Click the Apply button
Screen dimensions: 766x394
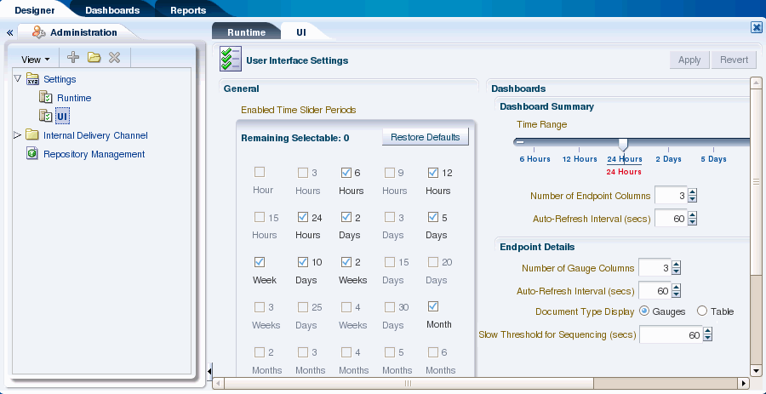689,60
